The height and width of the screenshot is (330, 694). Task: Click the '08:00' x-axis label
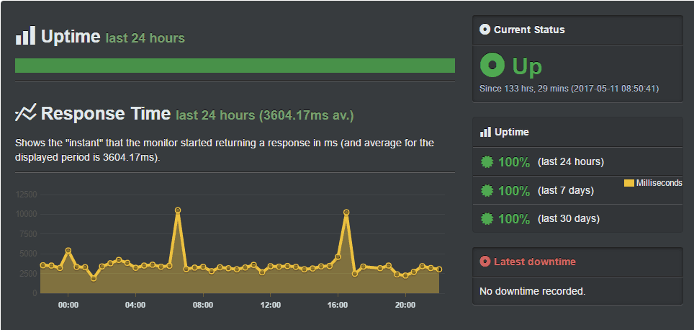coord(203,306)
